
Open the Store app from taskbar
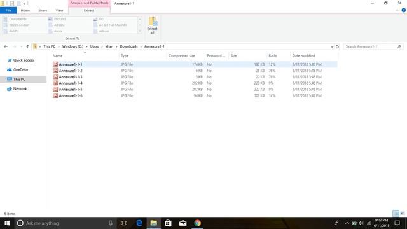point(168,223)
